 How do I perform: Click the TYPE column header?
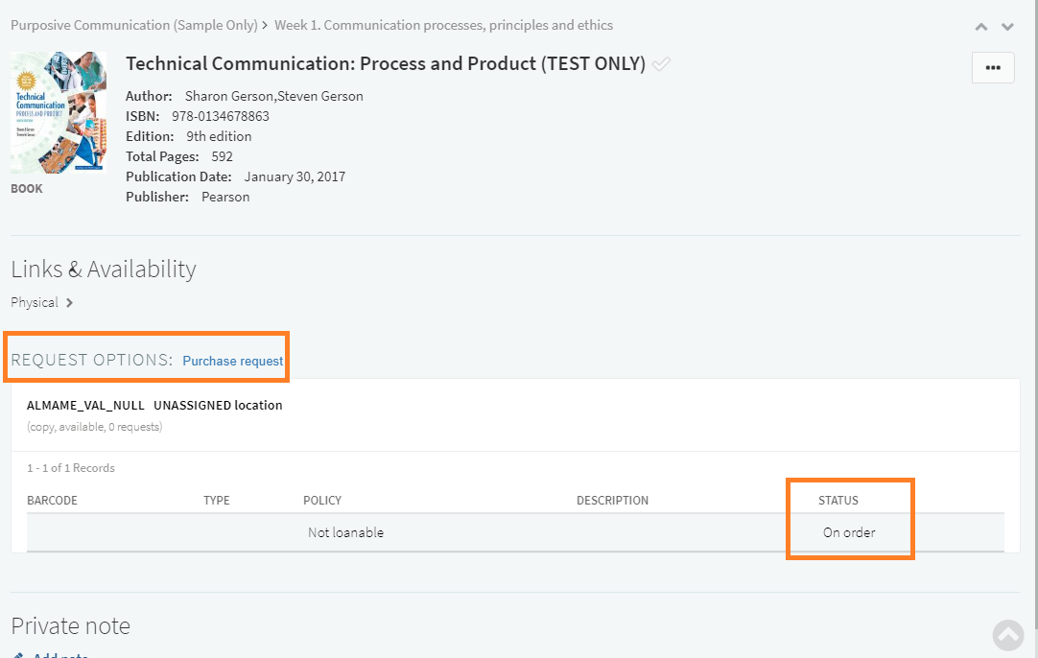217,501
